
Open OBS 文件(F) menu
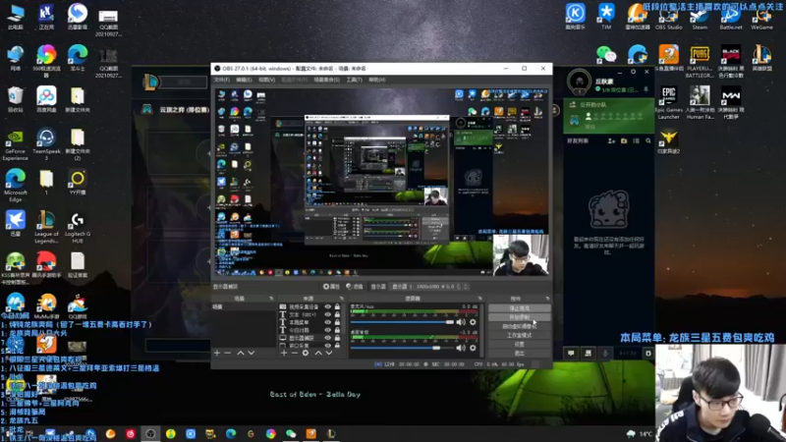(222, 80)
